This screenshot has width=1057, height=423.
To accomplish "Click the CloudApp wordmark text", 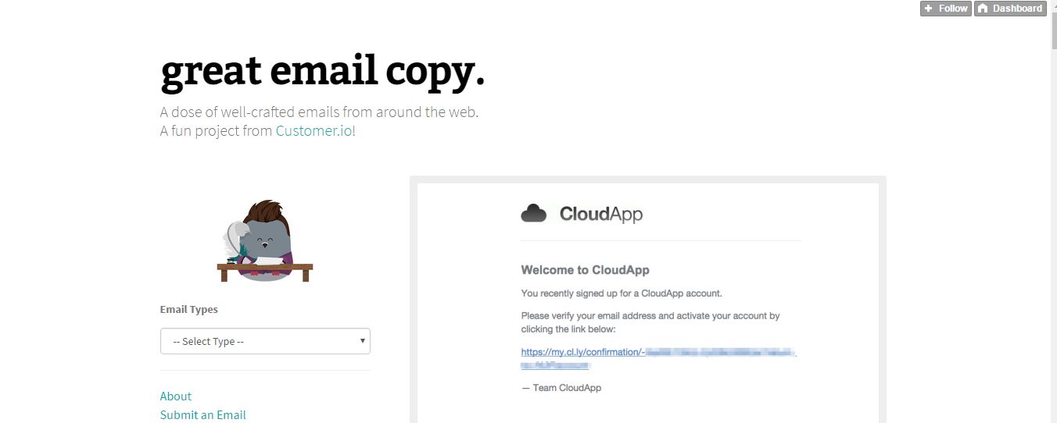I will [x=601, y=214].
